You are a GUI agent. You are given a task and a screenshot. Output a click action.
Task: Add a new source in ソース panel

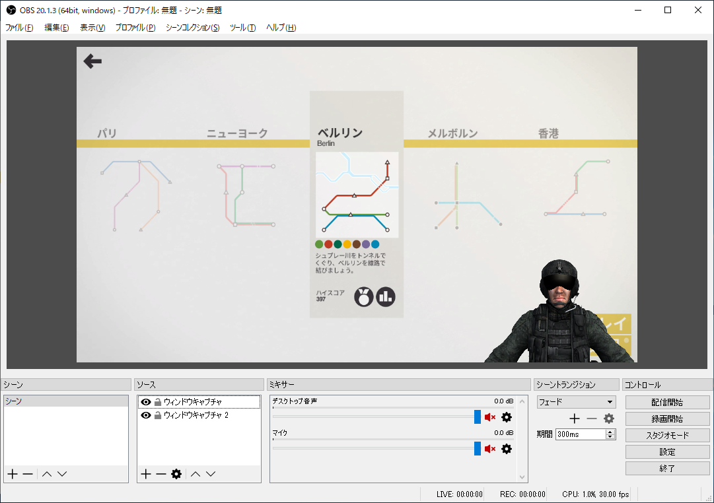146,474
